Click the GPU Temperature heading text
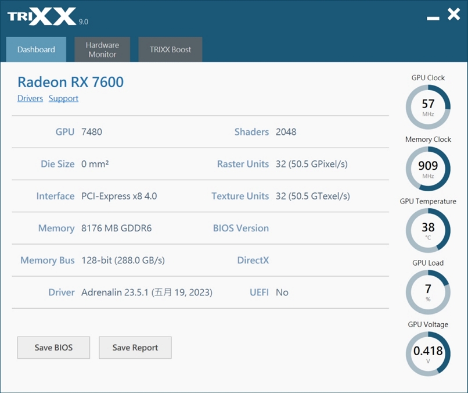The image size is (468, 393). click(x=428, y=201)
